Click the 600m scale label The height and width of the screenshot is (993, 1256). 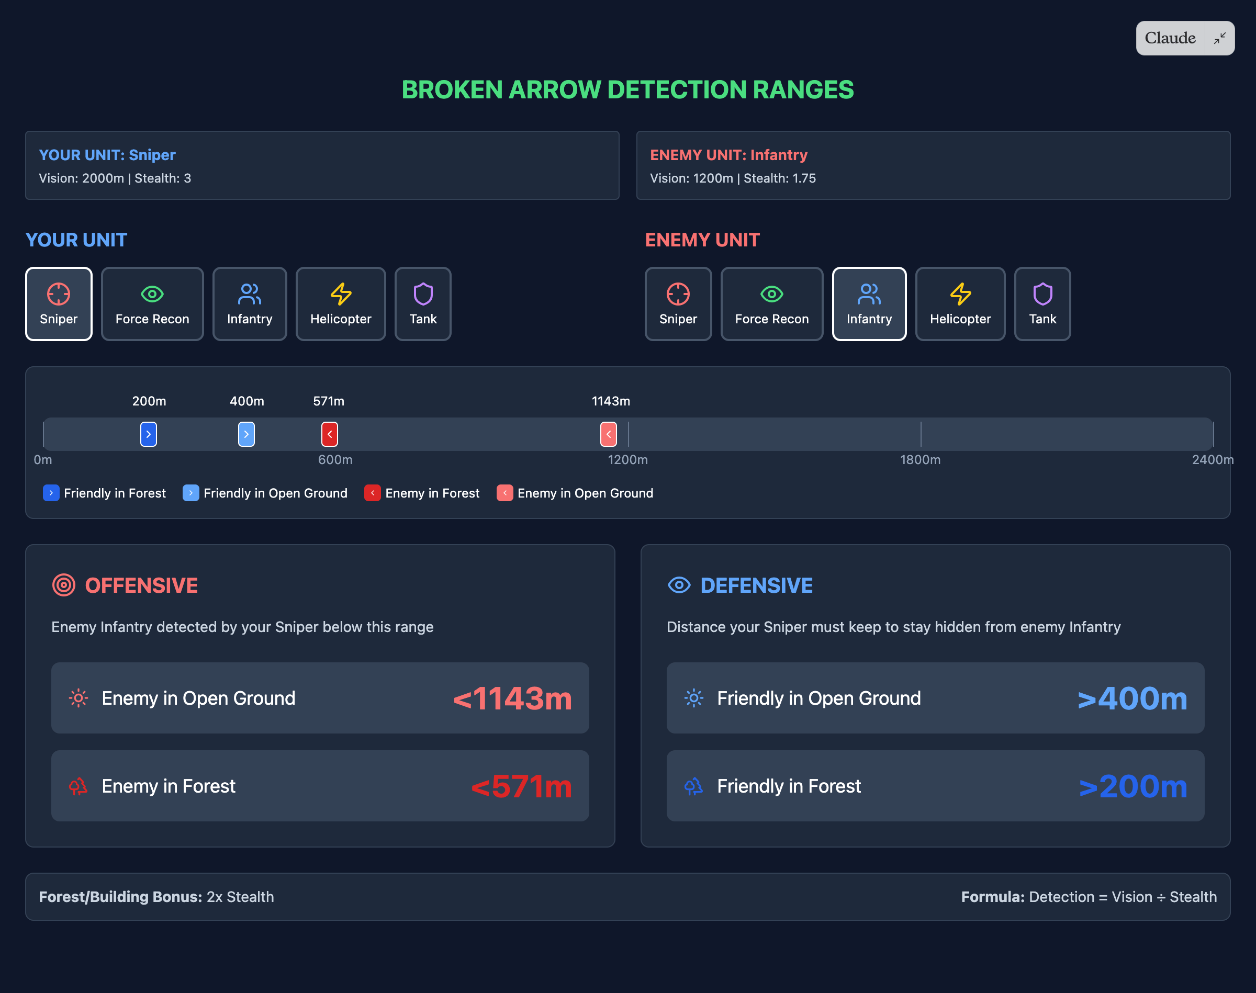335,459
